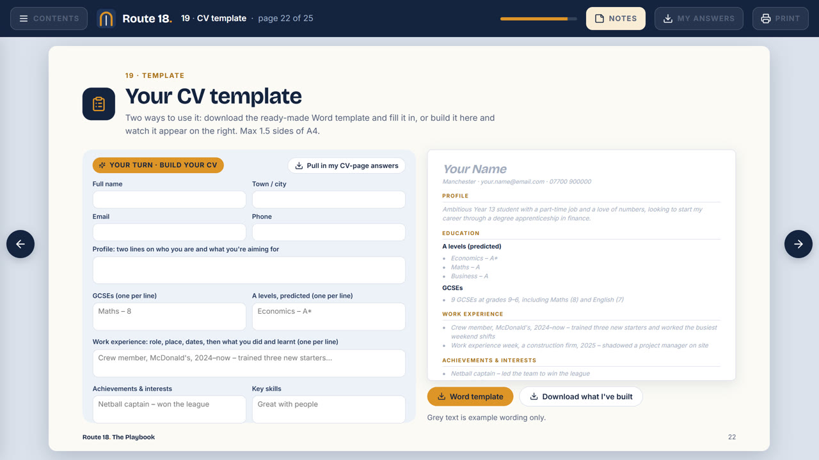Focus the Email input box
Screen dimensions: 819x460
pyautogui.click(x=170, y=232)
